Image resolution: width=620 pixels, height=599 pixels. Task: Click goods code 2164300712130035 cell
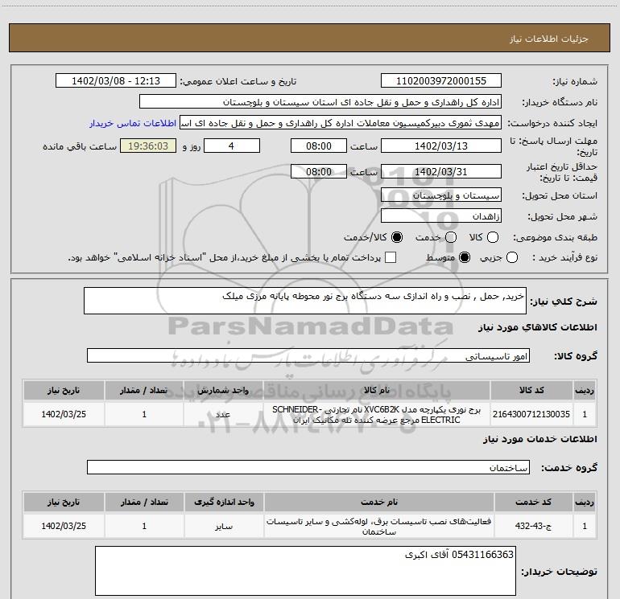(x=531, y=414)
